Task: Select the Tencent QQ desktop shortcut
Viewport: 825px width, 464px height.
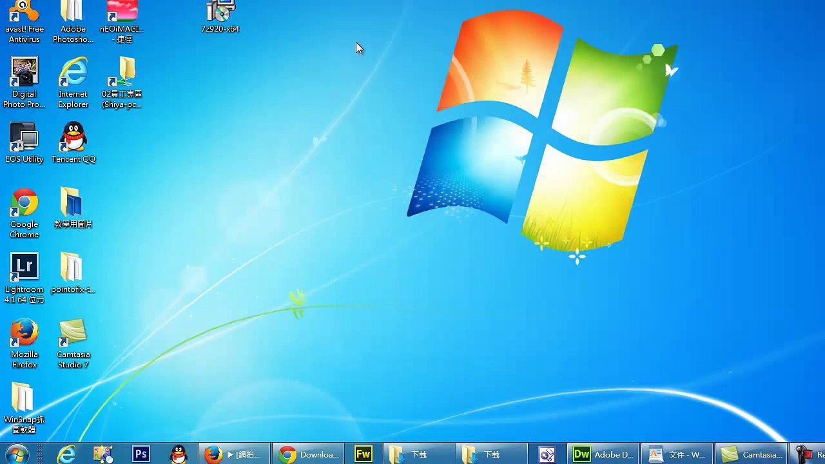Action: tap(73, 143)
